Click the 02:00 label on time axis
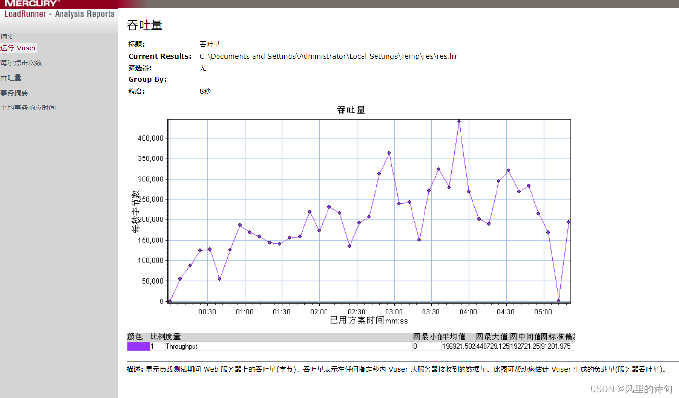Viewport: 679px width, 398px height. tap(319, 312)
